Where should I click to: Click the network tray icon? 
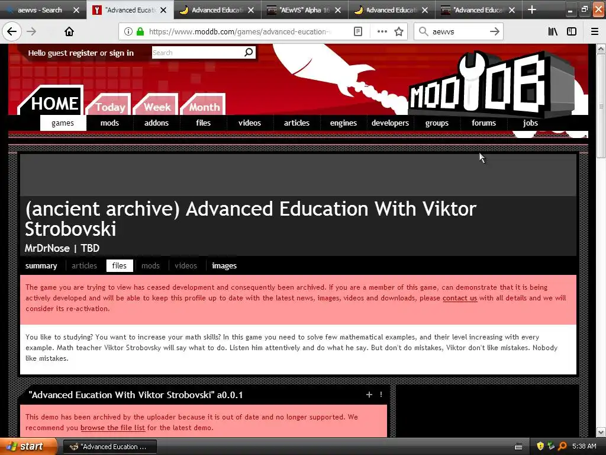pyautogui.click(x=551, y=446)
